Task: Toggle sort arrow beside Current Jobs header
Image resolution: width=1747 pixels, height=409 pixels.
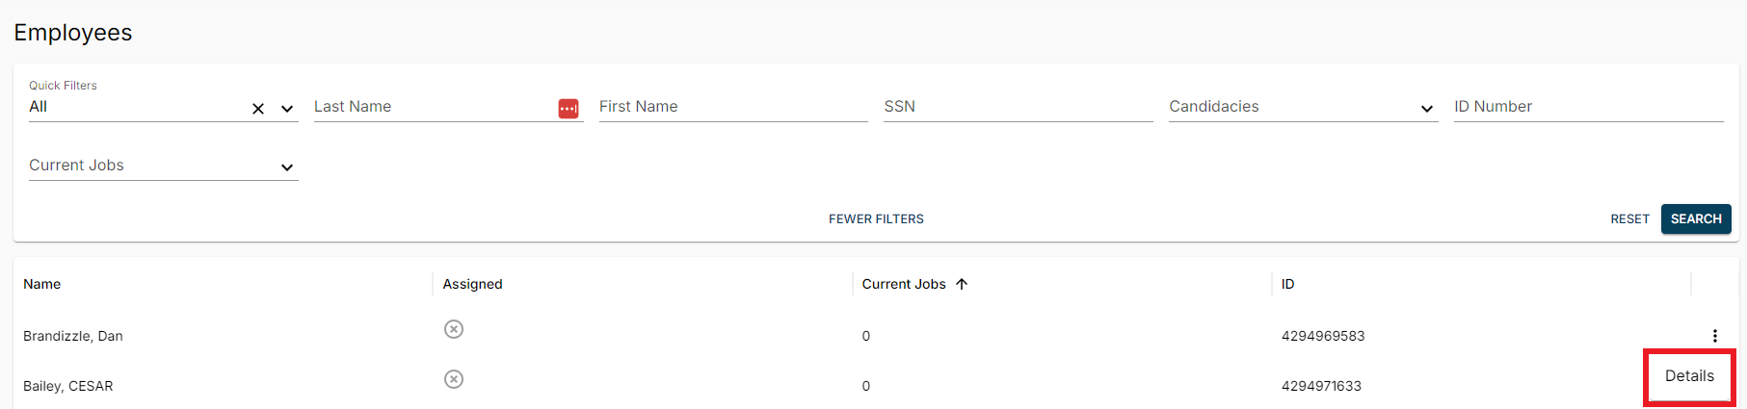Action: pos(962,284)
